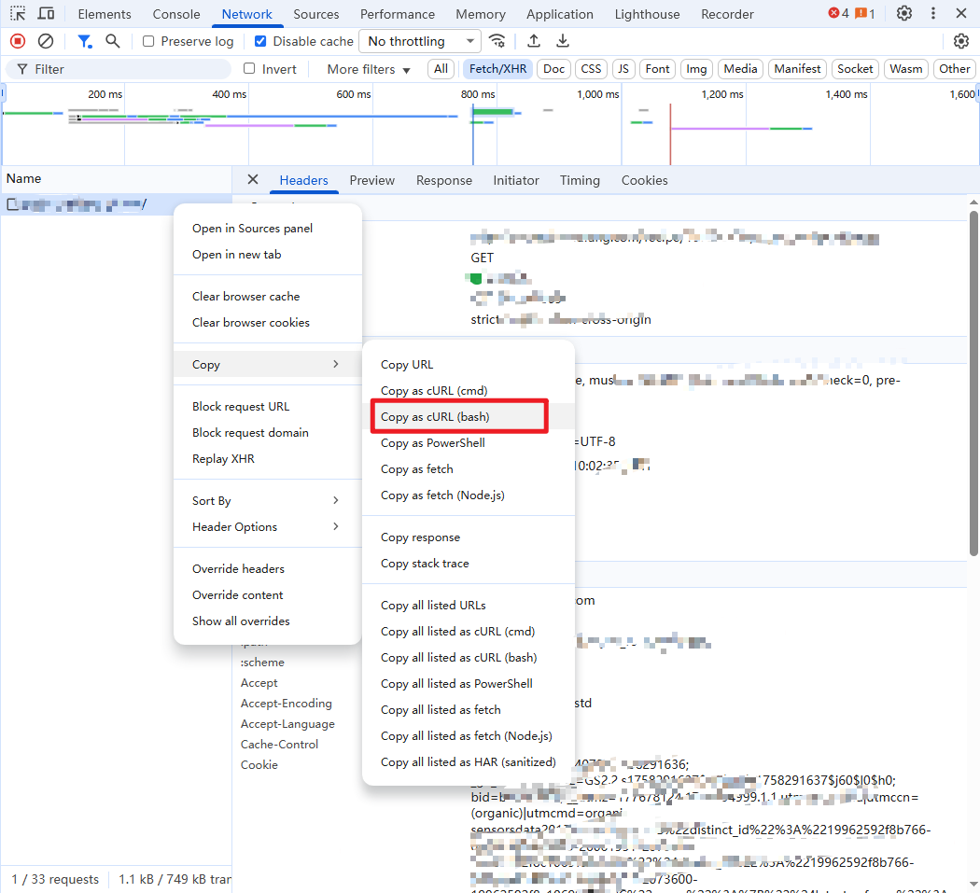Screen dimensions: 980x893
Task: Enable the Preserve log checkbox
Action: pyautogui.click(x=147, y=41)
